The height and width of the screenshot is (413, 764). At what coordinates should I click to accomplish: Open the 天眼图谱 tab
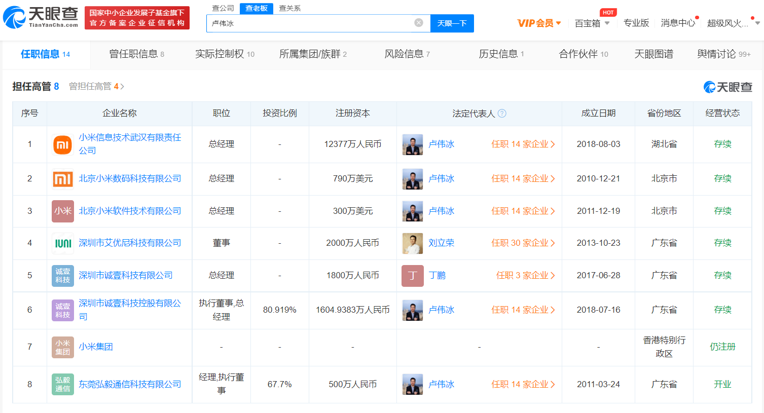click(x=654, y=54)
